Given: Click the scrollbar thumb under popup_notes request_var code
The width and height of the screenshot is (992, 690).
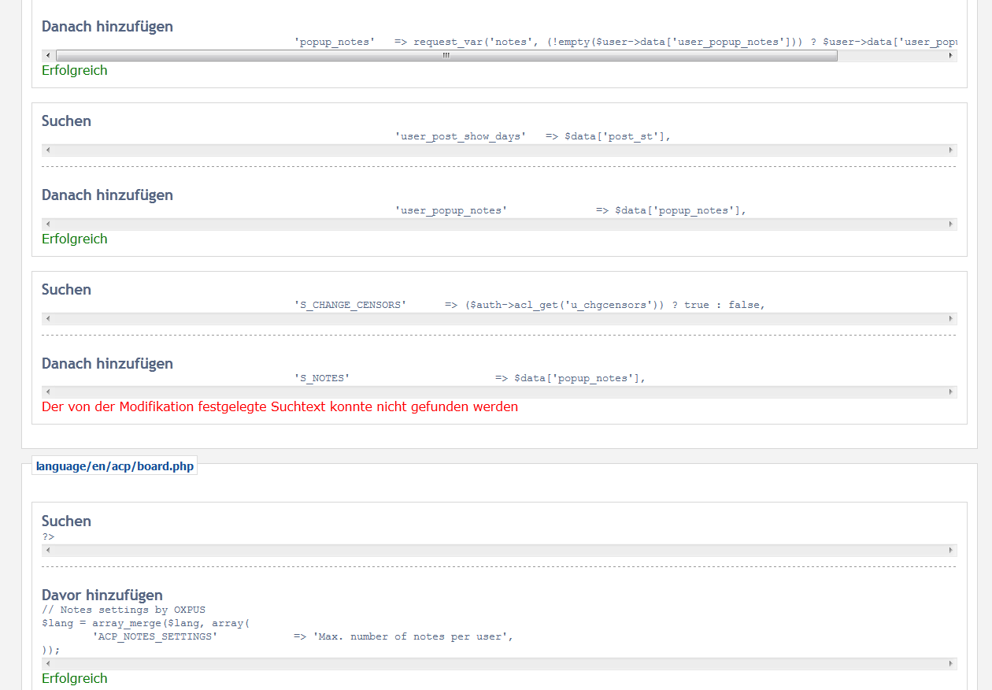Looking at the screenshot, I should tap(446, 56).
